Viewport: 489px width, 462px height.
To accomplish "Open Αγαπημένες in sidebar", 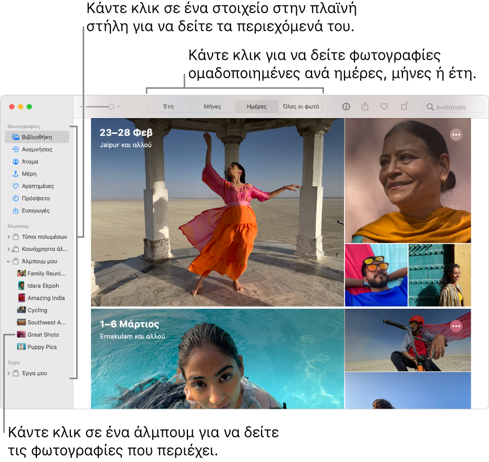I will (x=37, y=186).
